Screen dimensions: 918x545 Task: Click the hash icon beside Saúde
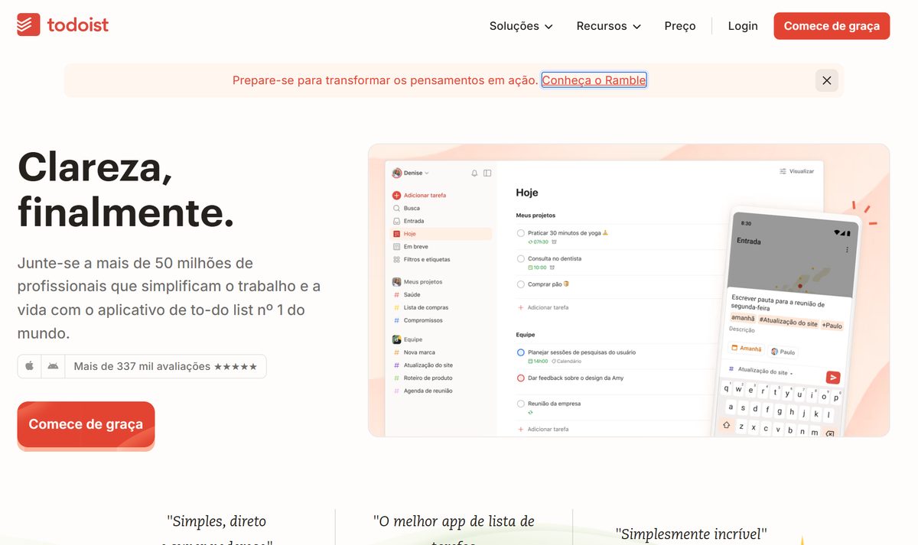(396, 294)
